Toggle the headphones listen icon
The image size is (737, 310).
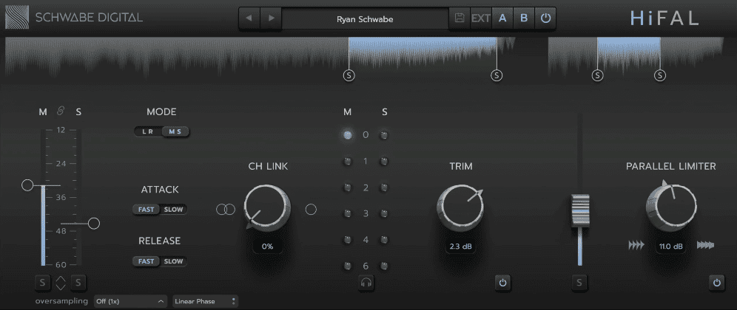366,283
